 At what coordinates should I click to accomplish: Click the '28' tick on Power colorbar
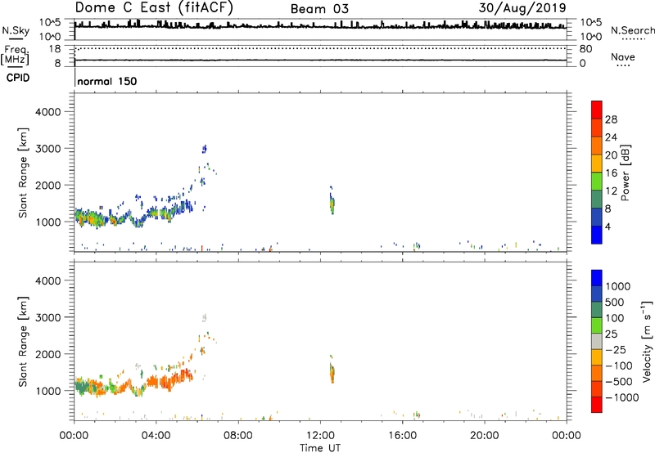[611, 119]
